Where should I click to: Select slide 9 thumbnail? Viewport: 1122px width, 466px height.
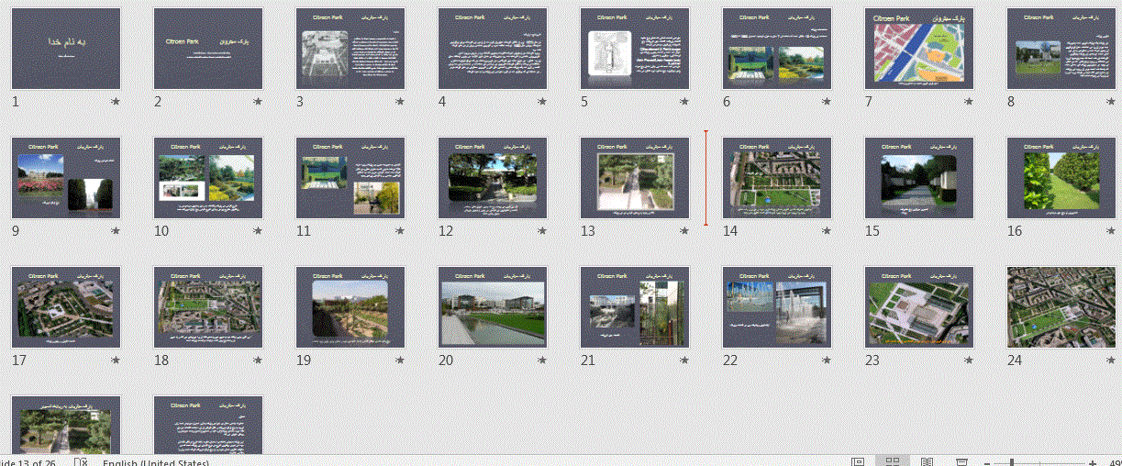click(66, 178)
